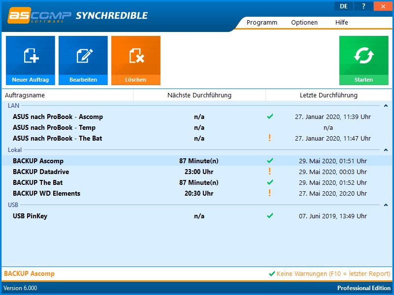Screen dimensions: 394x295
Task: Open the Hilfe menu
Action: [x=341, y=23]
